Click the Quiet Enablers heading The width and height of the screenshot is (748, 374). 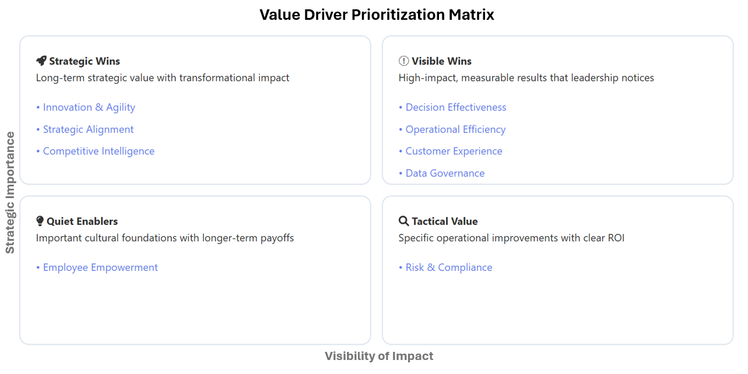[x=82, y=221]
